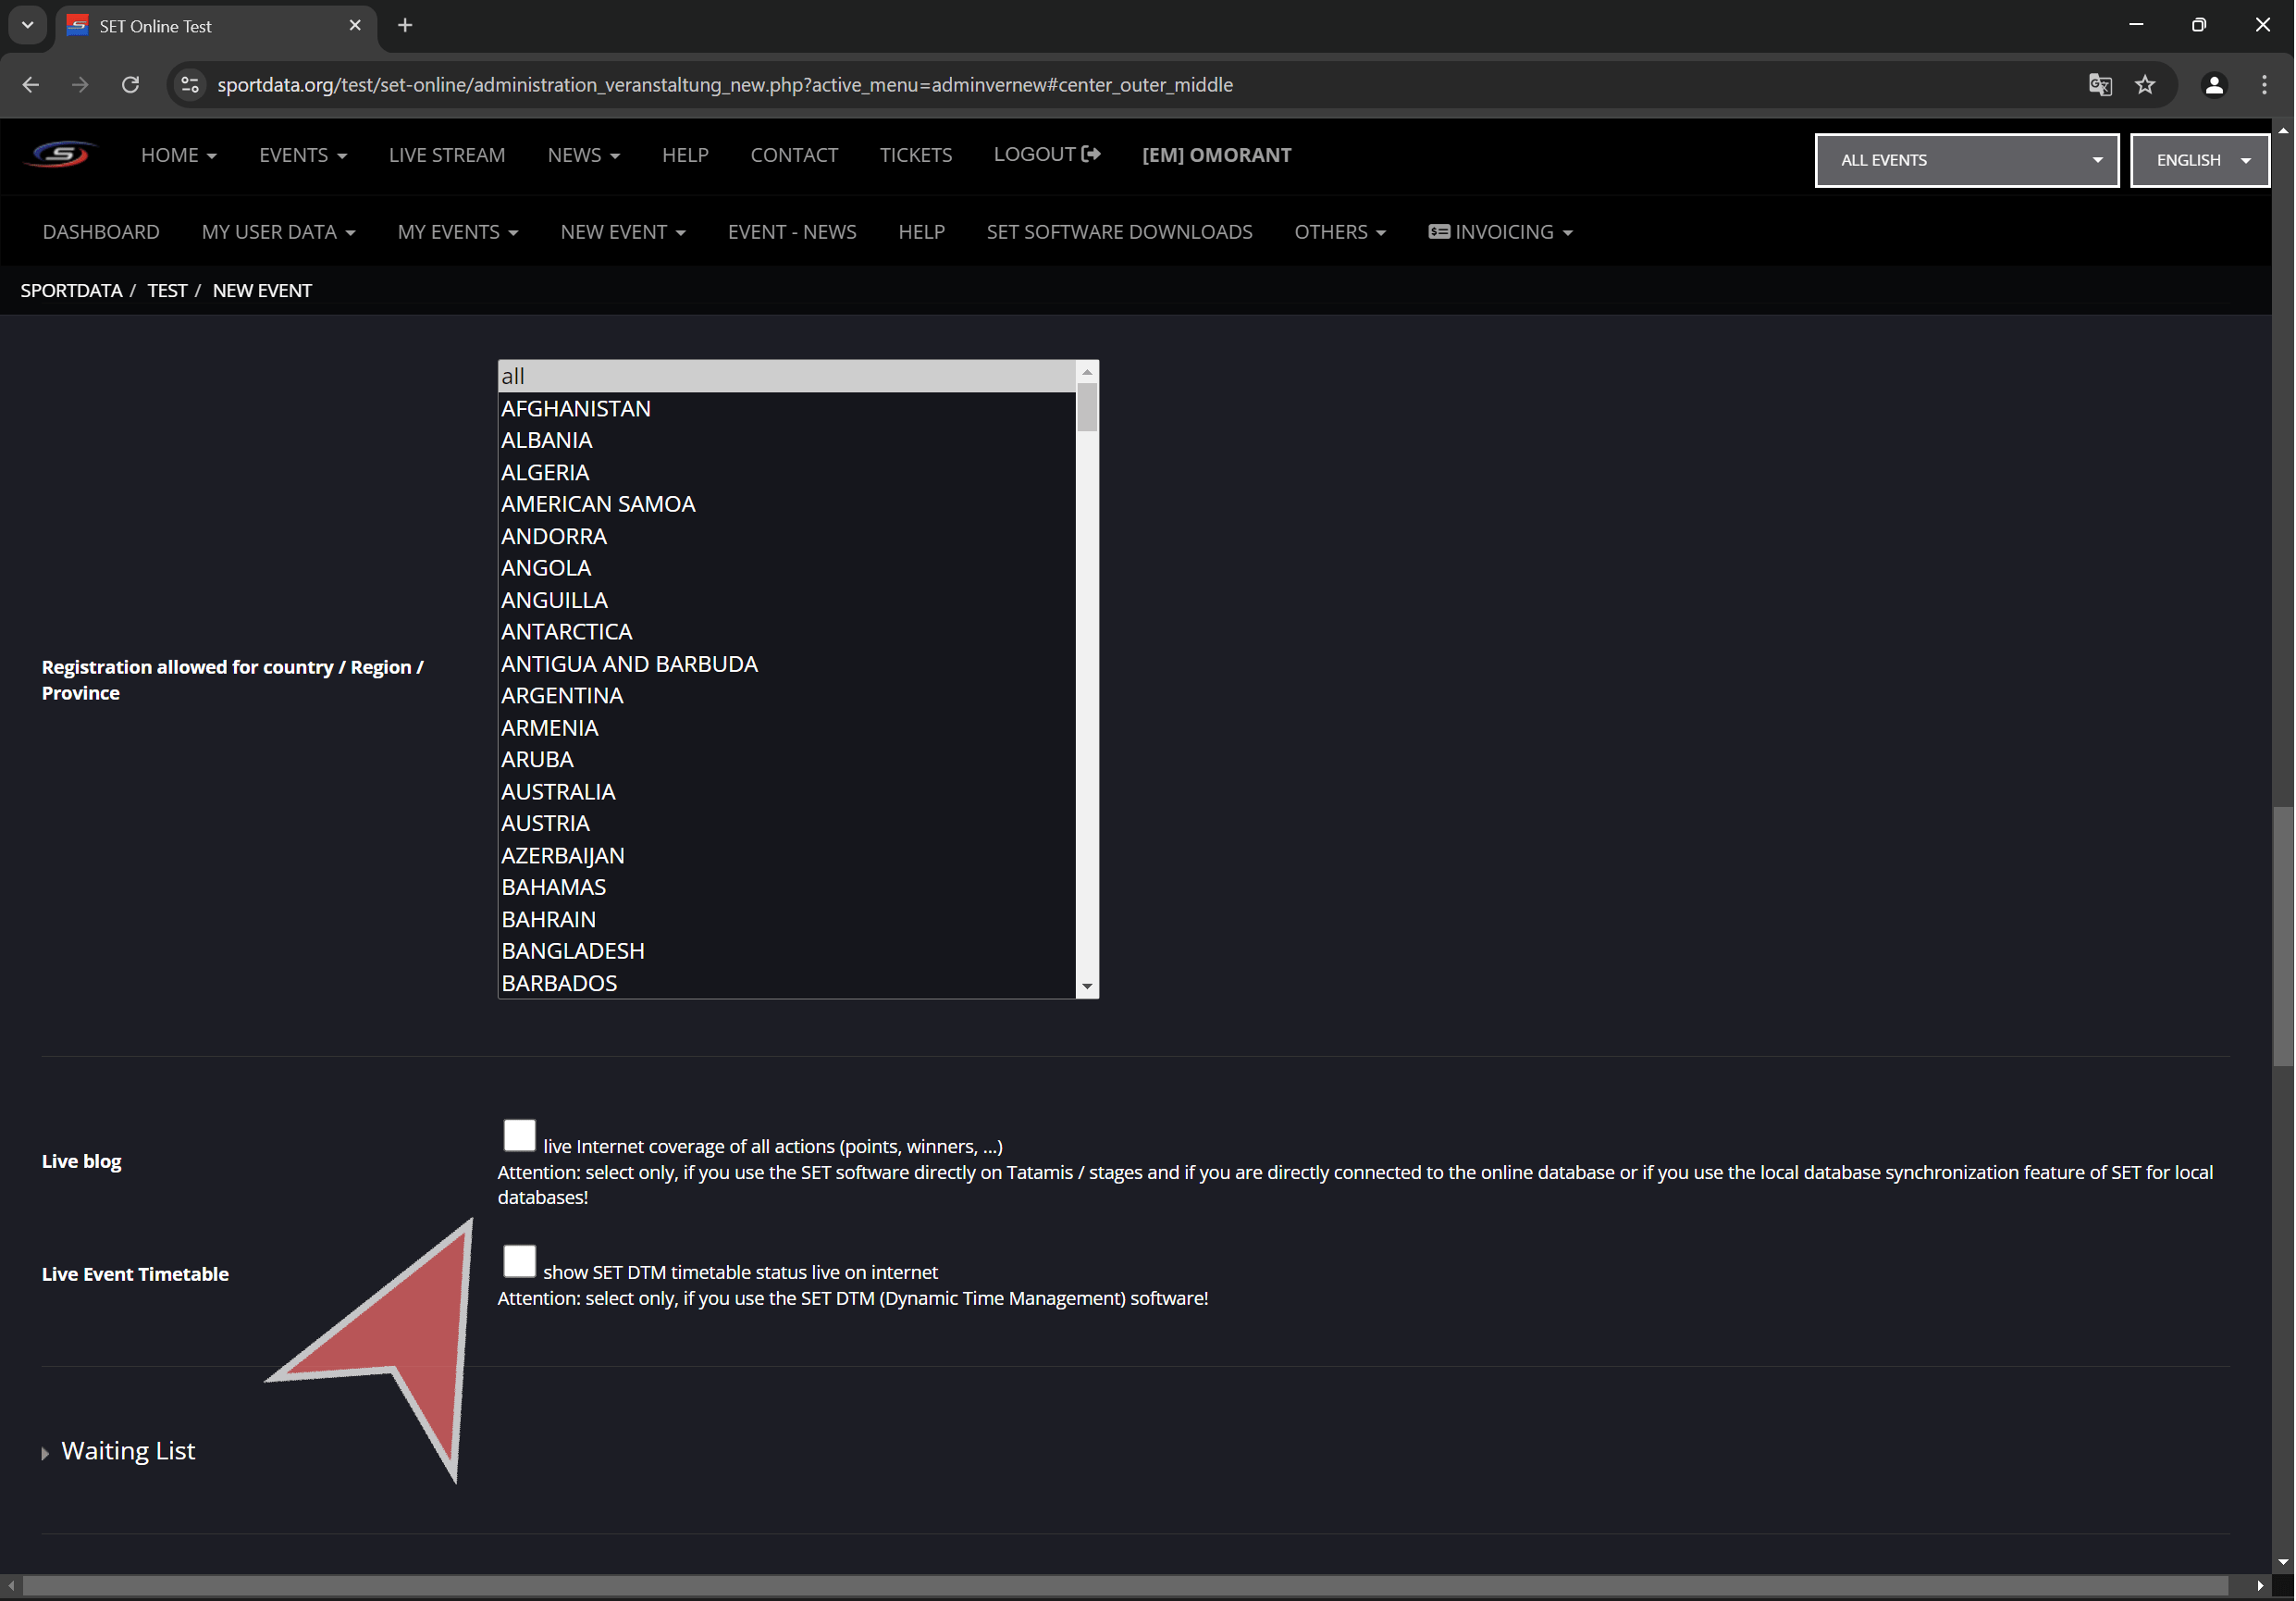Click the bookmark star icon
This screenshot has height=1601, width=2296.
point(2145,85)
